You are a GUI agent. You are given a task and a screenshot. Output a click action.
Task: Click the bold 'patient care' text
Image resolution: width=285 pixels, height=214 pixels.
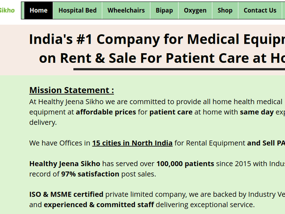171,112
